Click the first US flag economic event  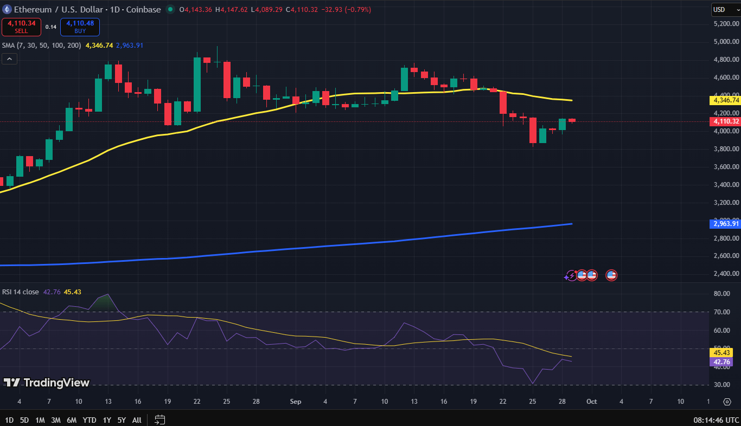[x=582, y=275]
